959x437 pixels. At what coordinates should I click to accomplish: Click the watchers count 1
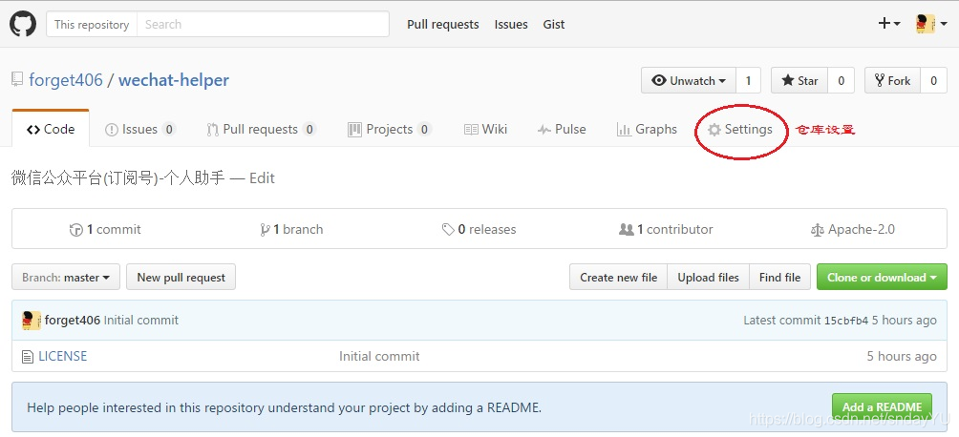click(748, 81)
